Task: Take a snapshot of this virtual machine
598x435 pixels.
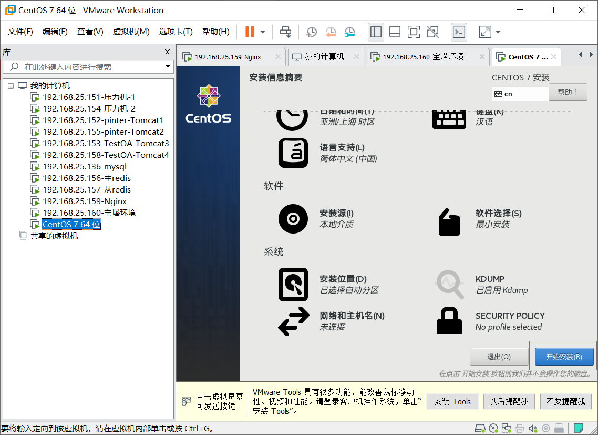Action: click(x=312, y=32)
